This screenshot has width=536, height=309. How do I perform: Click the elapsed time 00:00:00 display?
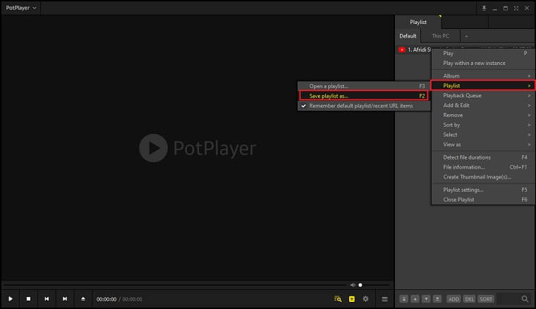click(106, 299)
